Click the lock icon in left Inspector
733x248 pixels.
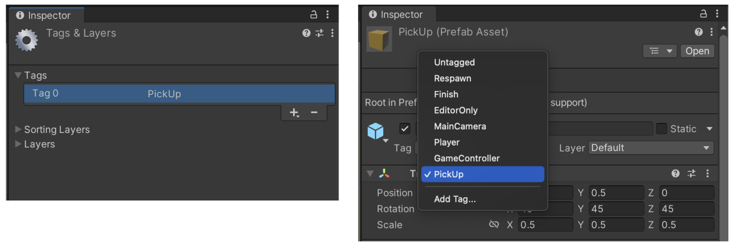[314, 14]
